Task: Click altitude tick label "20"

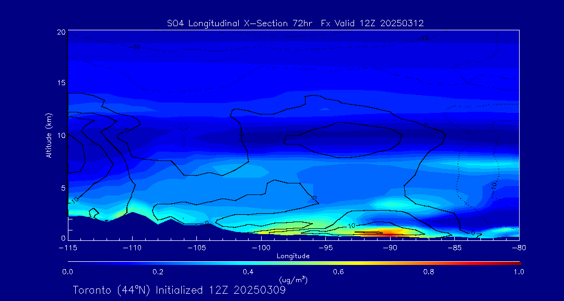Action: tap(62, 32)
